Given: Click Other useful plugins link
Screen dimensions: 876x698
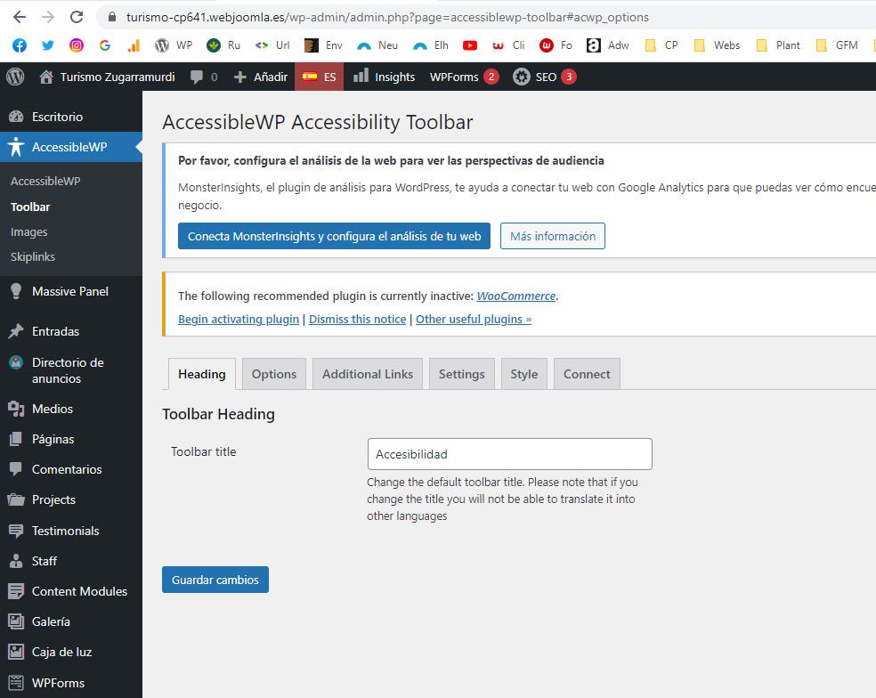Looking at the screenshot, I should click(x=474, y=319).
